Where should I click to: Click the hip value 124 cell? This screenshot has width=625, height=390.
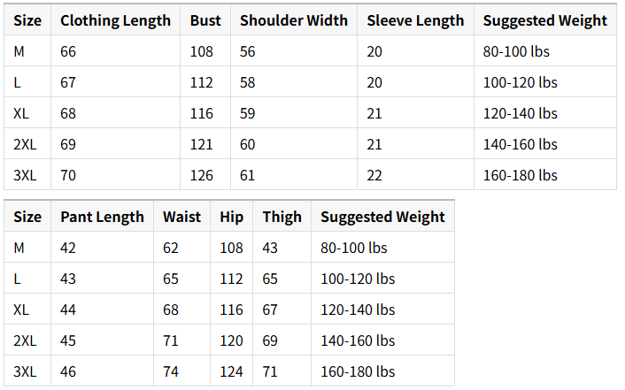(x=231, y=371)
